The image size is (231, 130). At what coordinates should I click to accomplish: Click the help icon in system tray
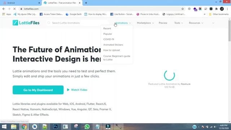click(x=195, y=127)
